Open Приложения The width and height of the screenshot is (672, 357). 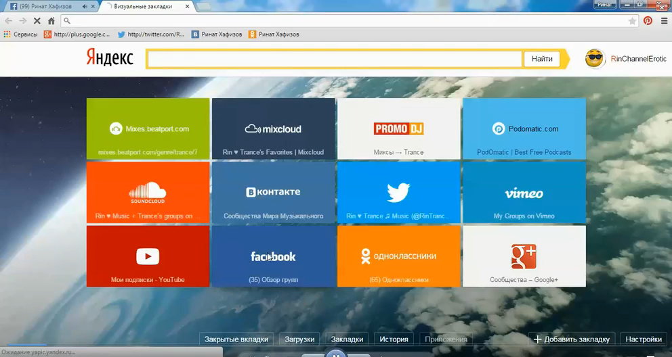446,339
